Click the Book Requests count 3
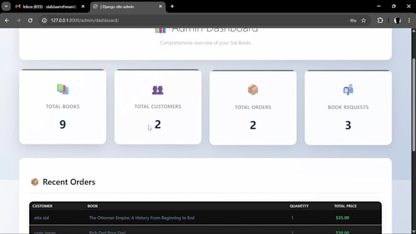 coord(348,125)
